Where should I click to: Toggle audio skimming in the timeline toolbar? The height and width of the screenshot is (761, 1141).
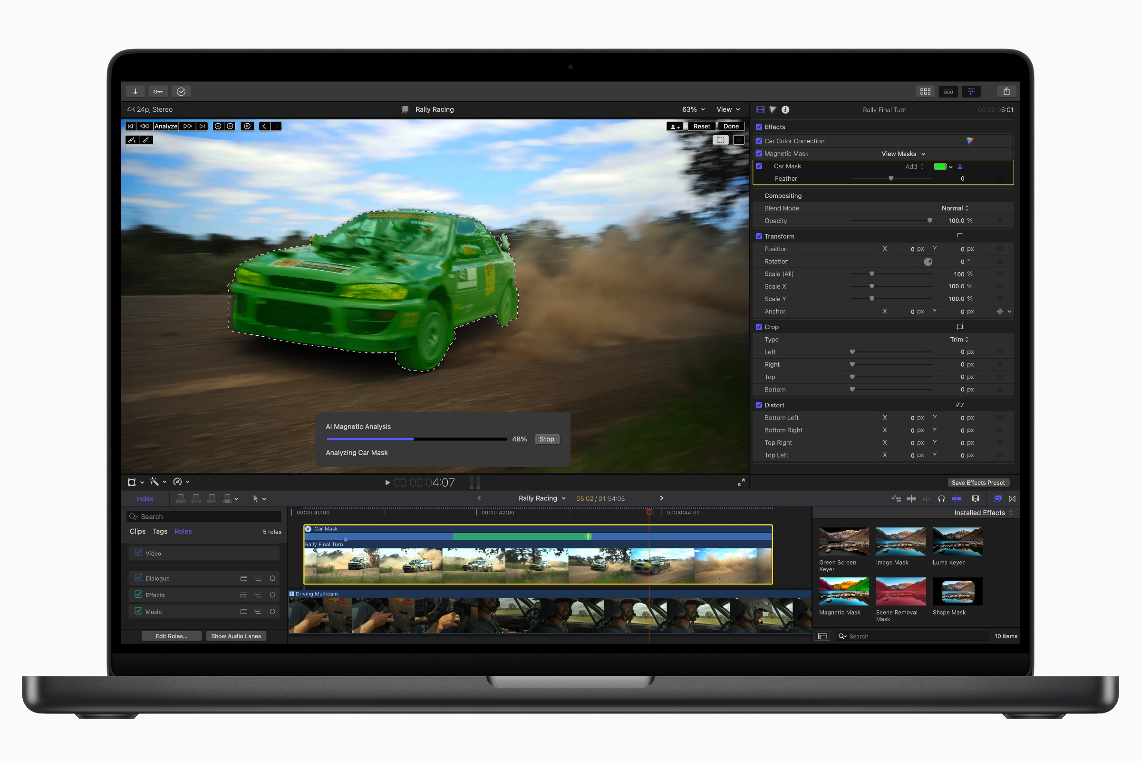928,498
